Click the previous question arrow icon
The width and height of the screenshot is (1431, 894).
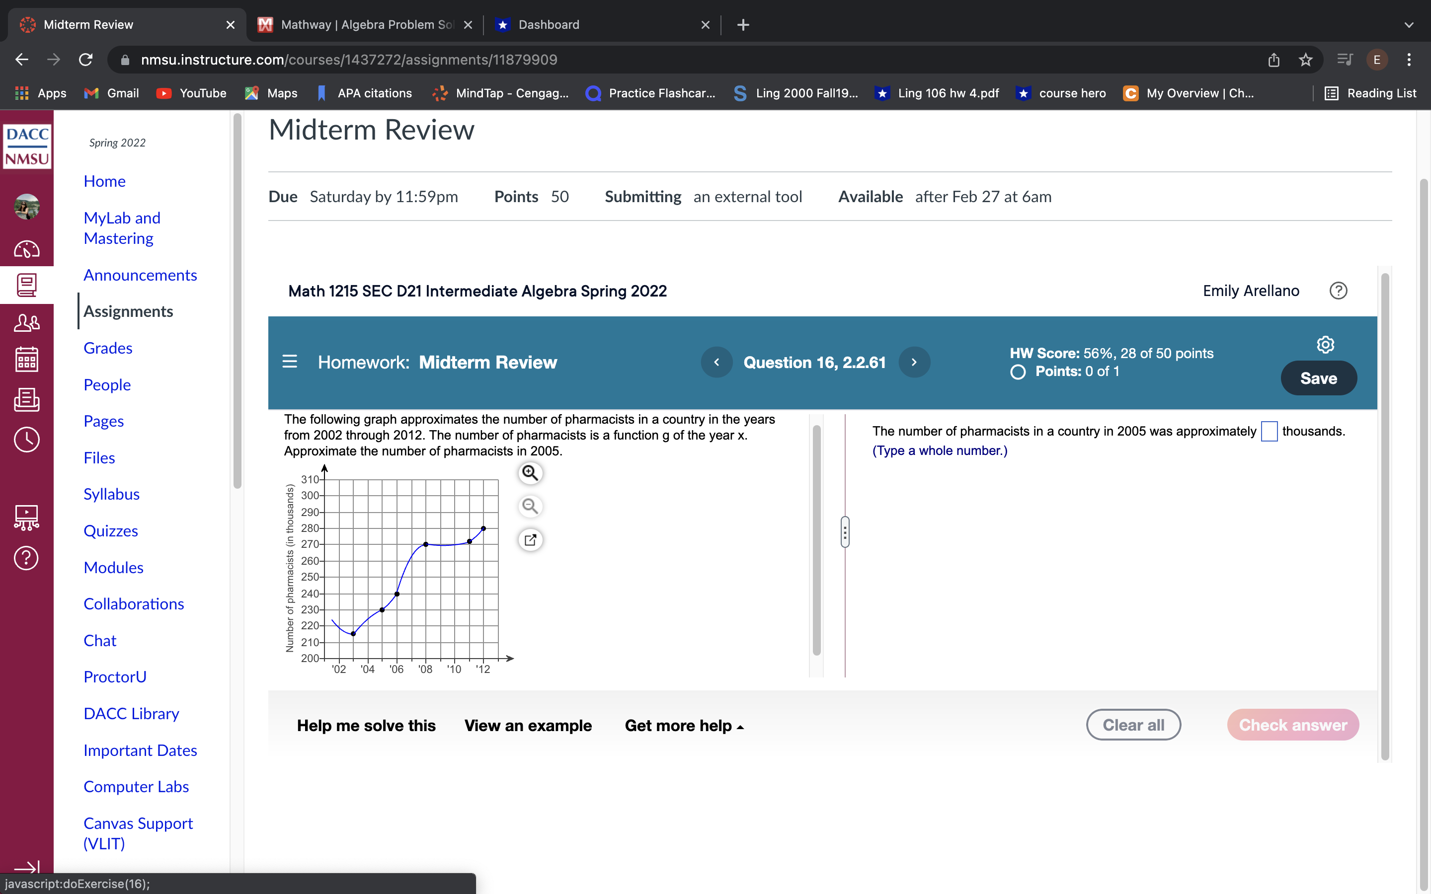click(x=717, y=362)
